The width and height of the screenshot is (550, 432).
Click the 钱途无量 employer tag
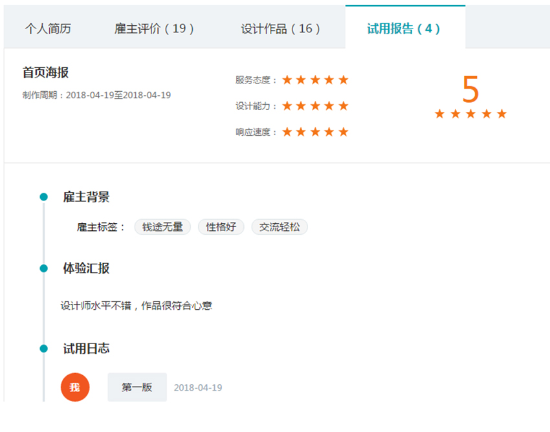point(162,227)
